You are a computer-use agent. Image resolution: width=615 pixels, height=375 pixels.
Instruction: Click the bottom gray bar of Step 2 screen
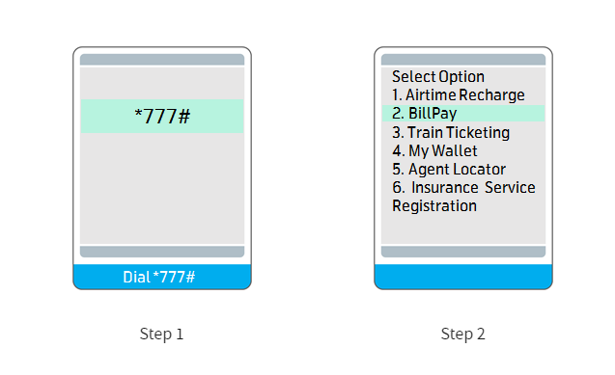coord(463,252)
